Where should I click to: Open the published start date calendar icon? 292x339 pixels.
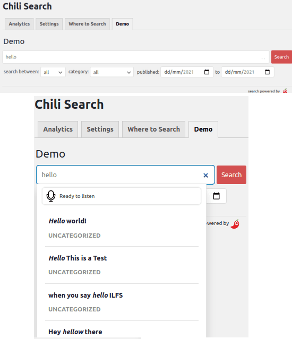pos(207,72)
